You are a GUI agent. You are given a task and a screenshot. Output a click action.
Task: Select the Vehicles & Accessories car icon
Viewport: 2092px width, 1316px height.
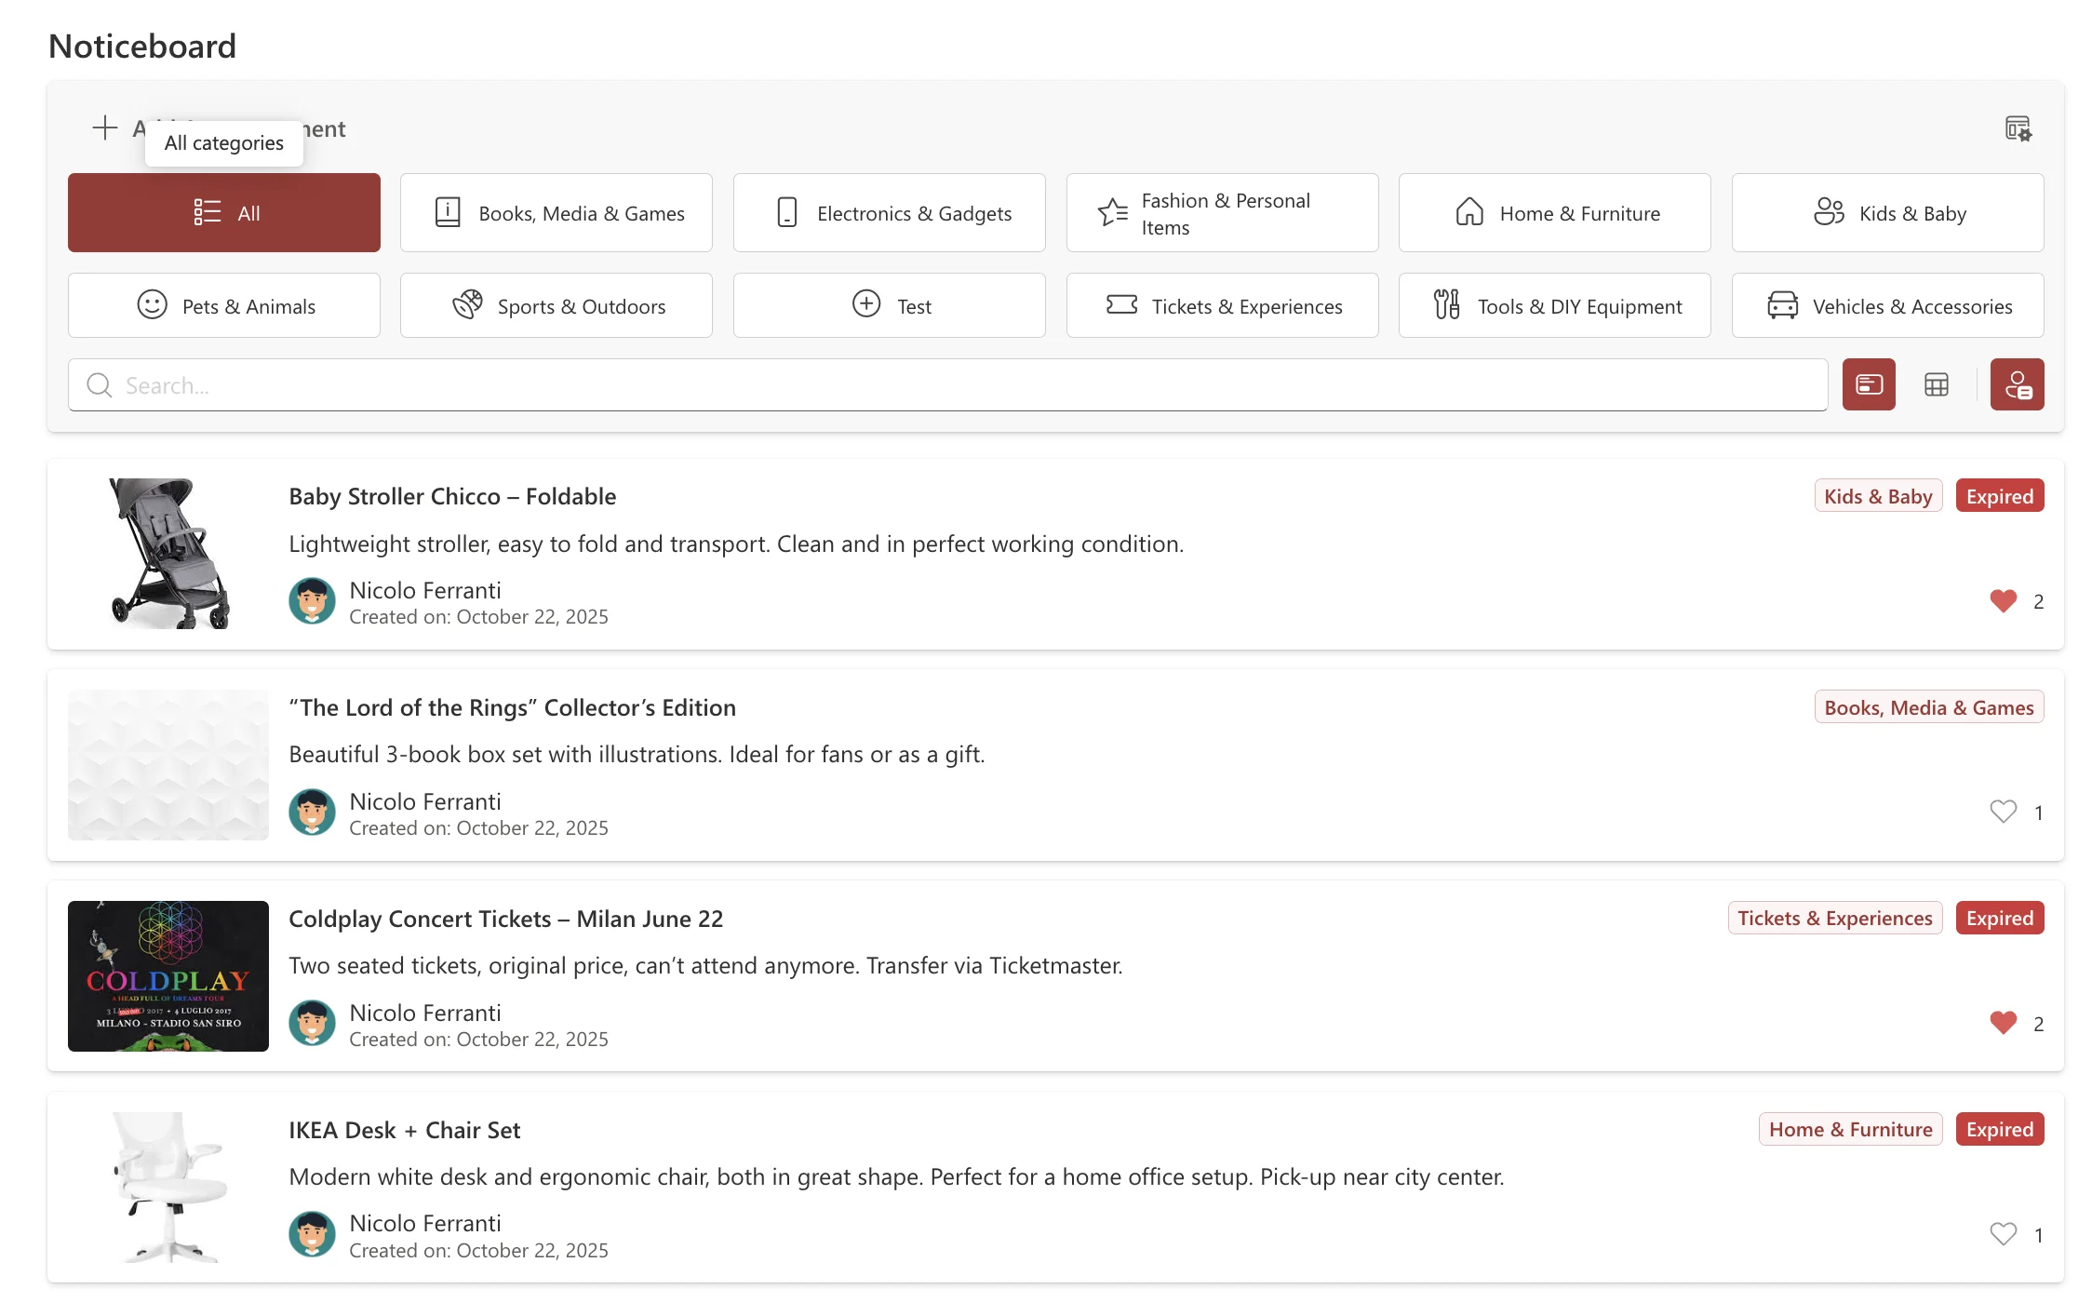(1782, 304)
